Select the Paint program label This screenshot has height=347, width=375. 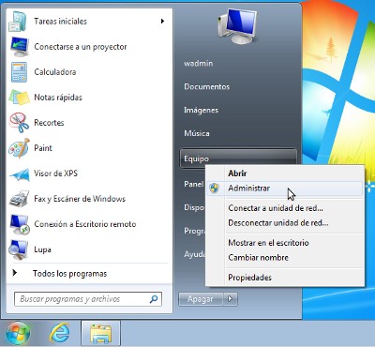click(43, 148)
